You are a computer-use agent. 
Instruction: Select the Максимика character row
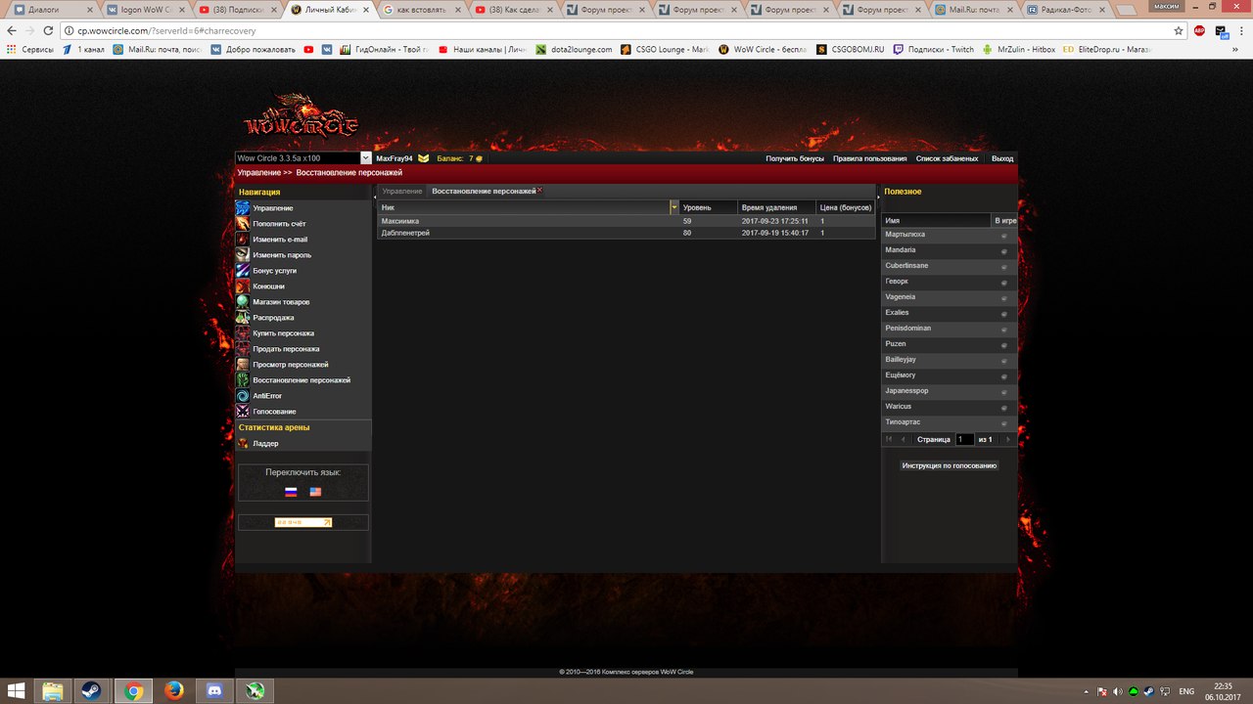(x=529, y=221)
